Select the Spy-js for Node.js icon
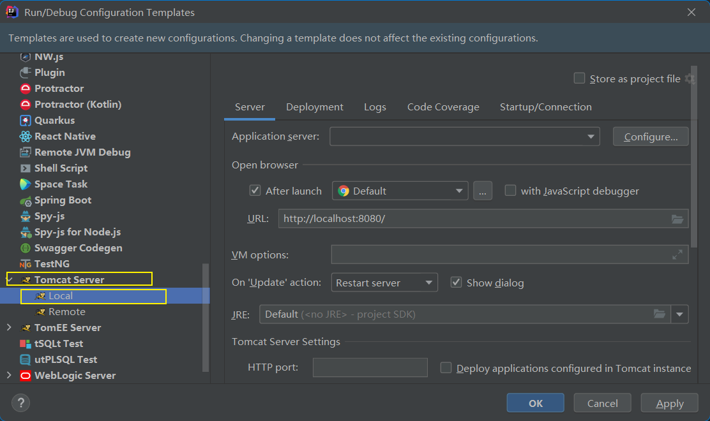 26,232
